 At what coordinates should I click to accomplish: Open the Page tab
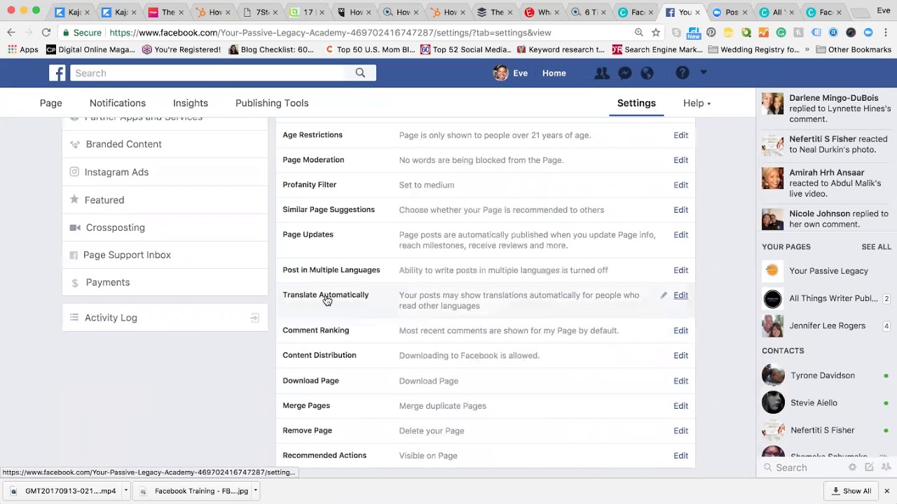tap(50, 103)
